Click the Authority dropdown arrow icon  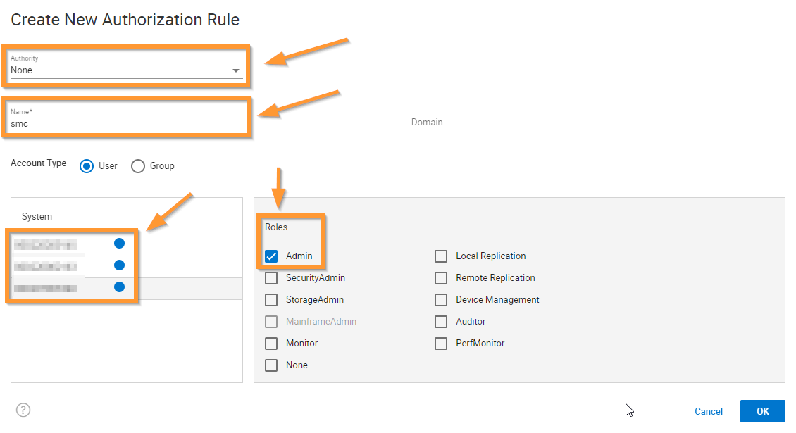pyautogui.click(x=236, y=70)
